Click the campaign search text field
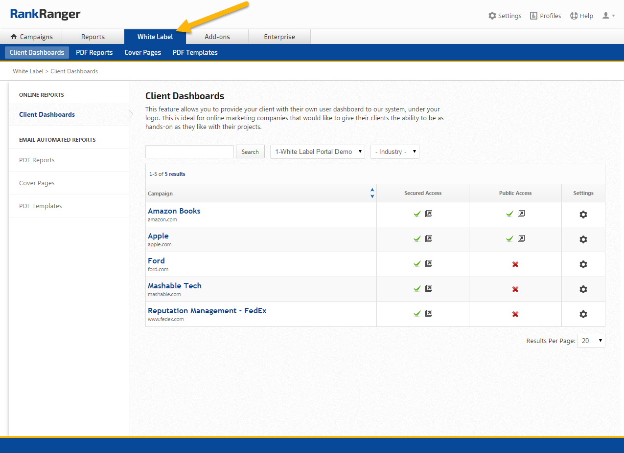 coord(189,151)
